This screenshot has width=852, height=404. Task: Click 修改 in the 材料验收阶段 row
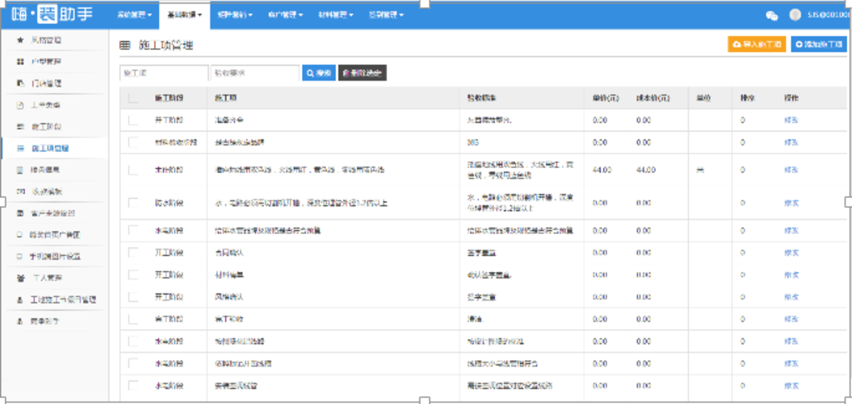point(790,142)
